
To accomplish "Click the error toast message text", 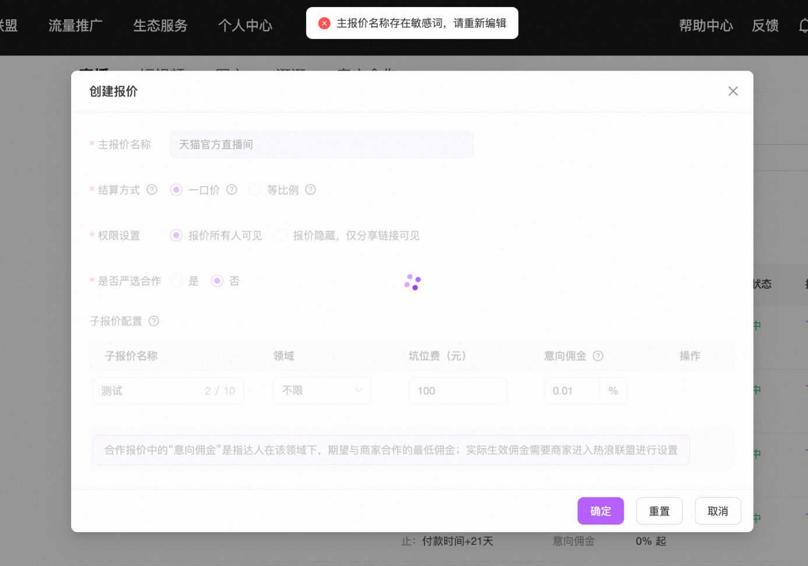I will click(x=421, y=23).
